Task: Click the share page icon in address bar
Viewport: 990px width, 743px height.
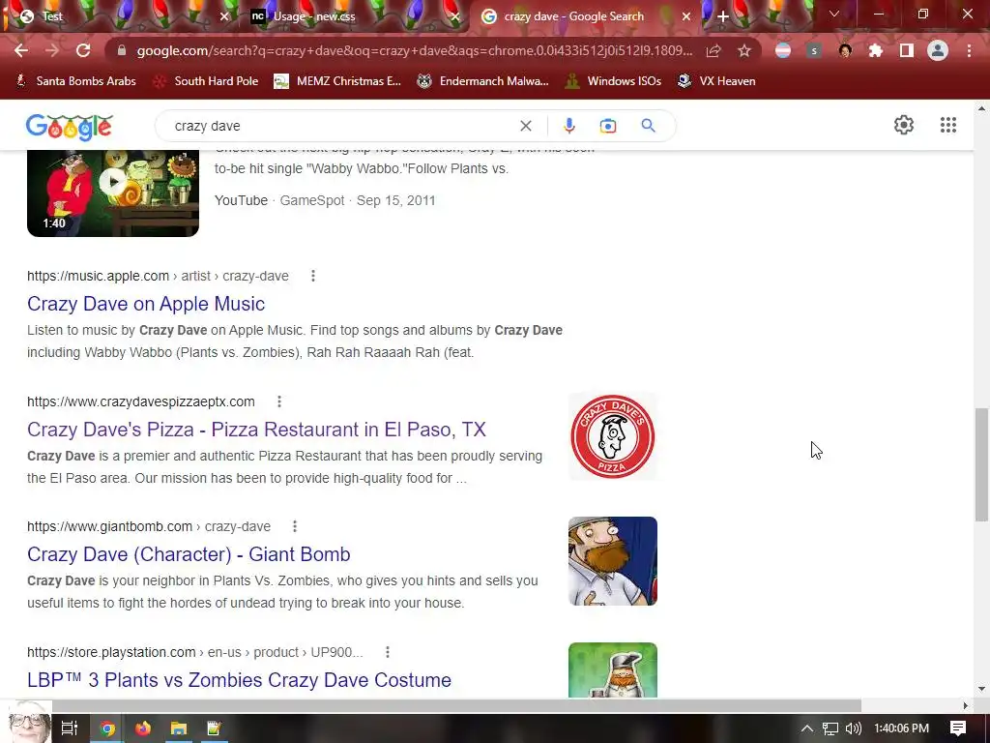Action: pyautogui.click(x=713, y=50)
